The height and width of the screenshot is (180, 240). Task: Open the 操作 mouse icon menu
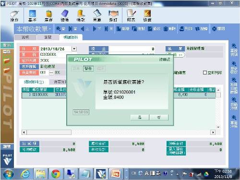tap(14, 16)
